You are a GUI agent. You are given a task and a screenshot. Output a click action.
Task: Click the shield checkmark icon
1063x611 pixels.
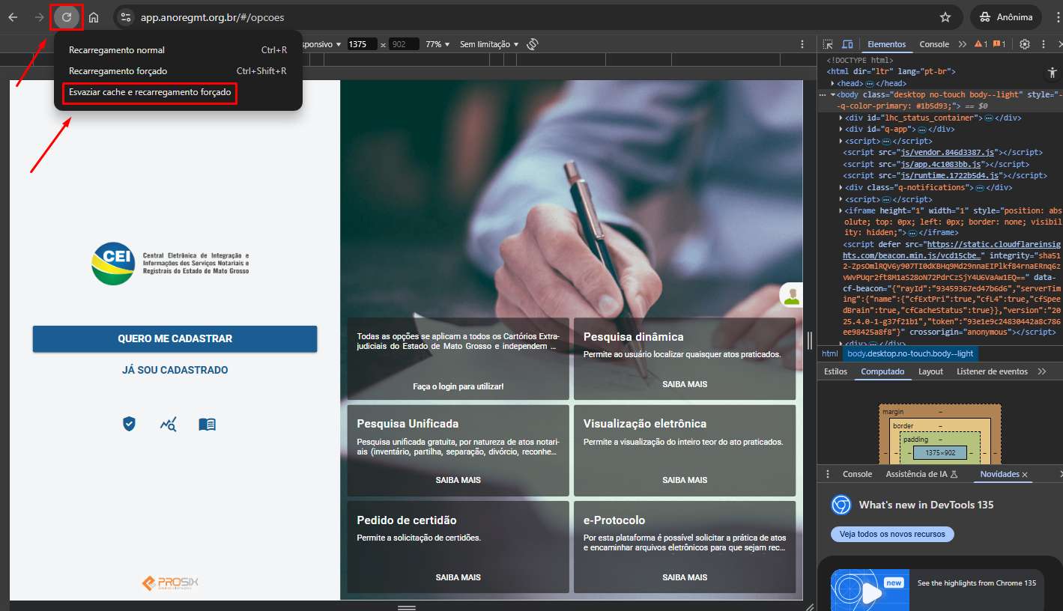coord(130,424)
